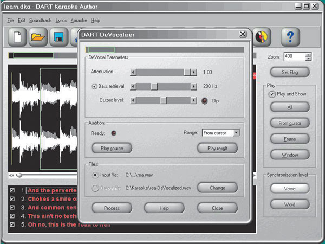Open the Karaoke menu
This screenshot has height=244, width=325.
tap(79, 20)
